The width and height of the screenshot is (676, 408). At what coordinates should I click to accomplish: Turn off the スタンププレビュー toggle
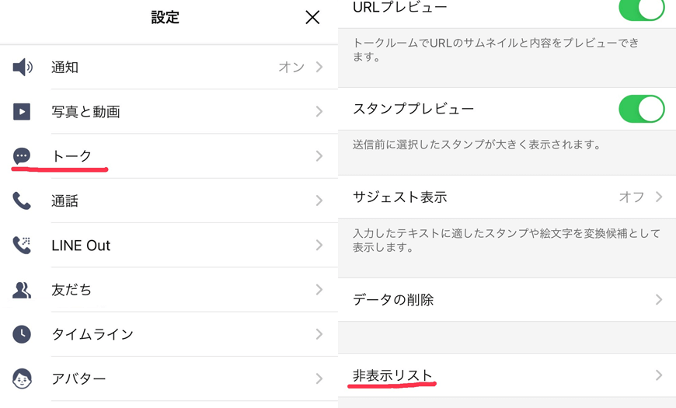pyautogui.click(x=641, y=109)
